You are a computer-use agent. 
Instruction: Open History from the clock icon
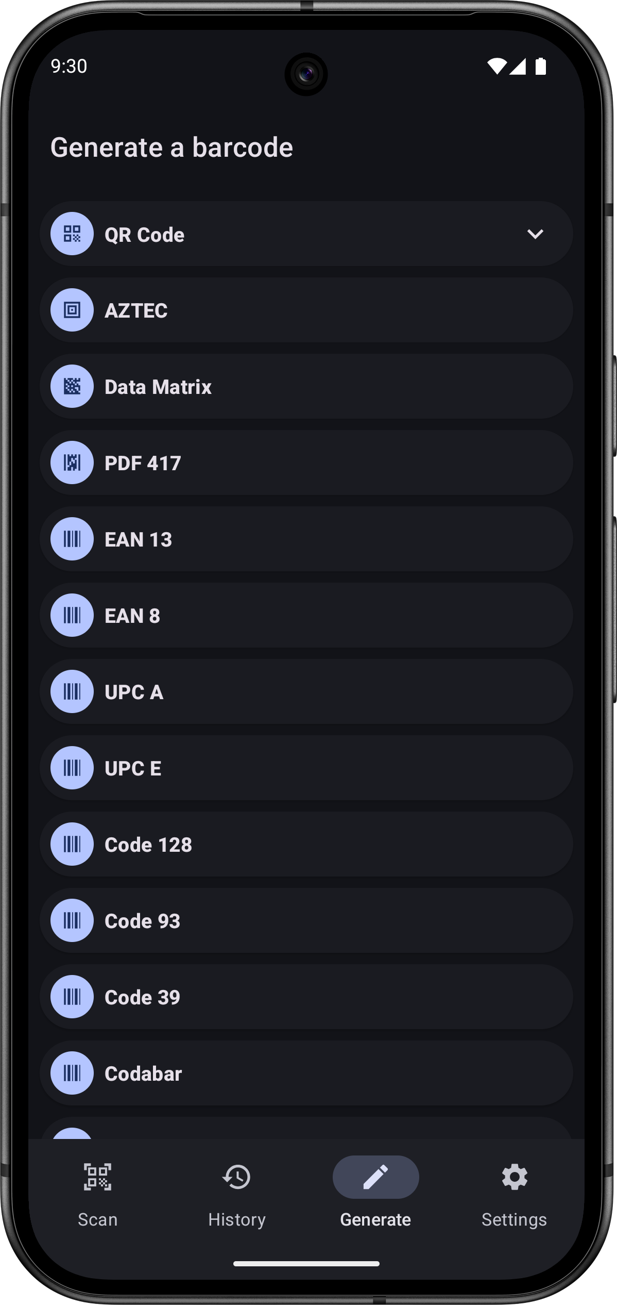click(237, 1178)
